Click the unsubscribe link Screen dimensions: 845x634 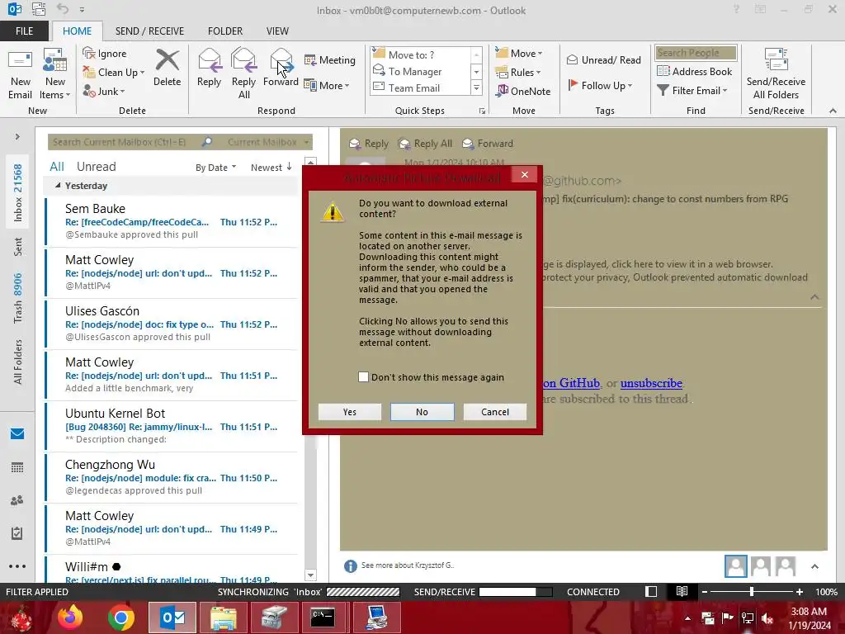click(651, 383)
